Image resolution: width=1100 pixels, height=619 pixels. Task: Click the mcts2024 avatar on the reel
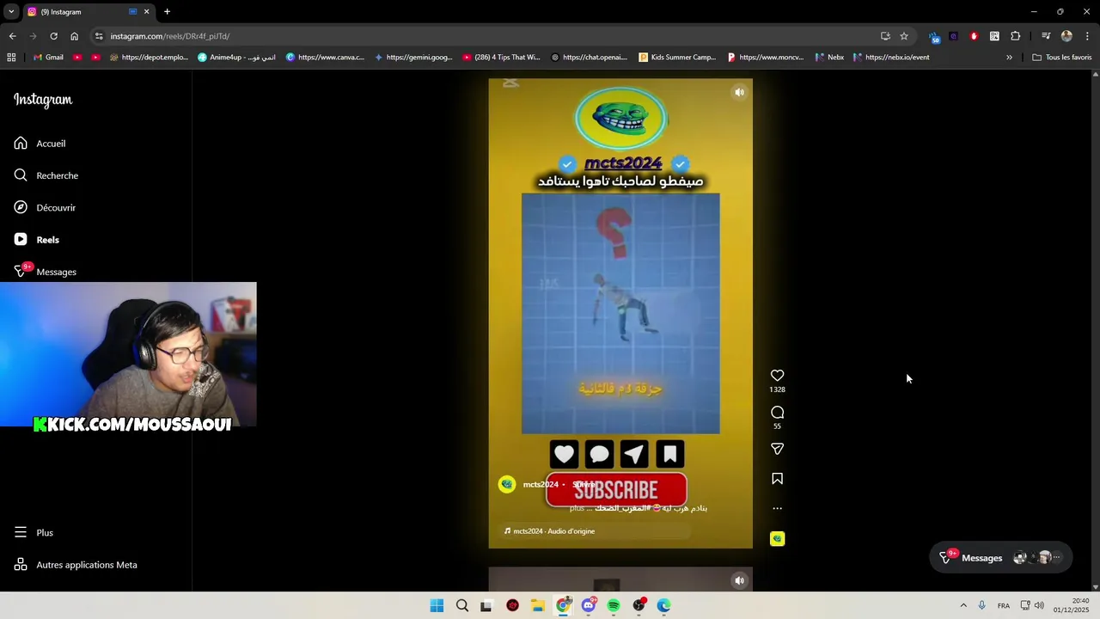click(507, 484)
